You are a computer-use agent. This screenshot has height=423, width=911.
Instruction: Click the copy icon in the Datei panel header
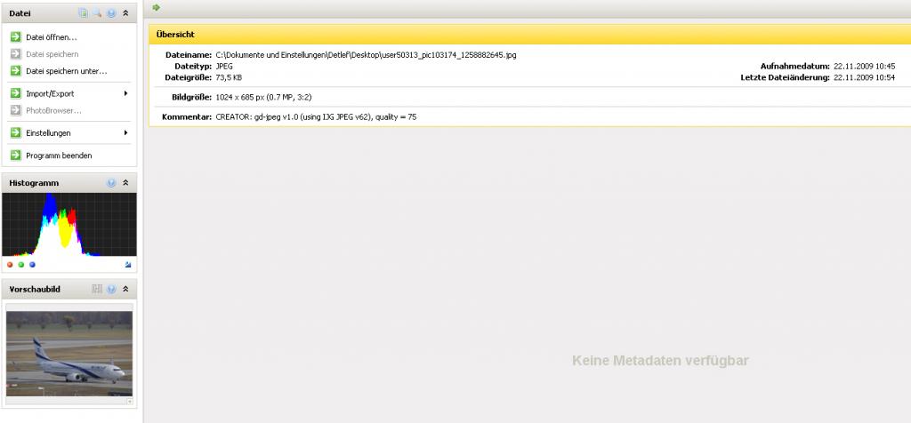click(x=83, y=12)
